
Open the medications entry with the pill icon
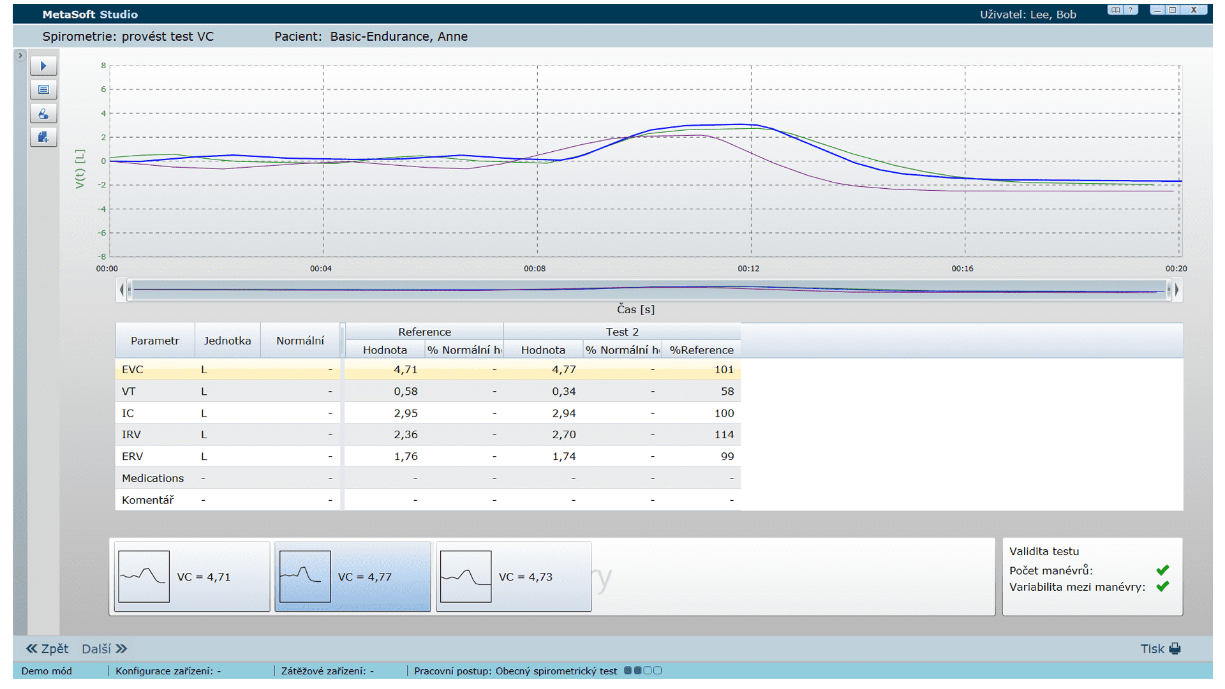coord(43,114)
